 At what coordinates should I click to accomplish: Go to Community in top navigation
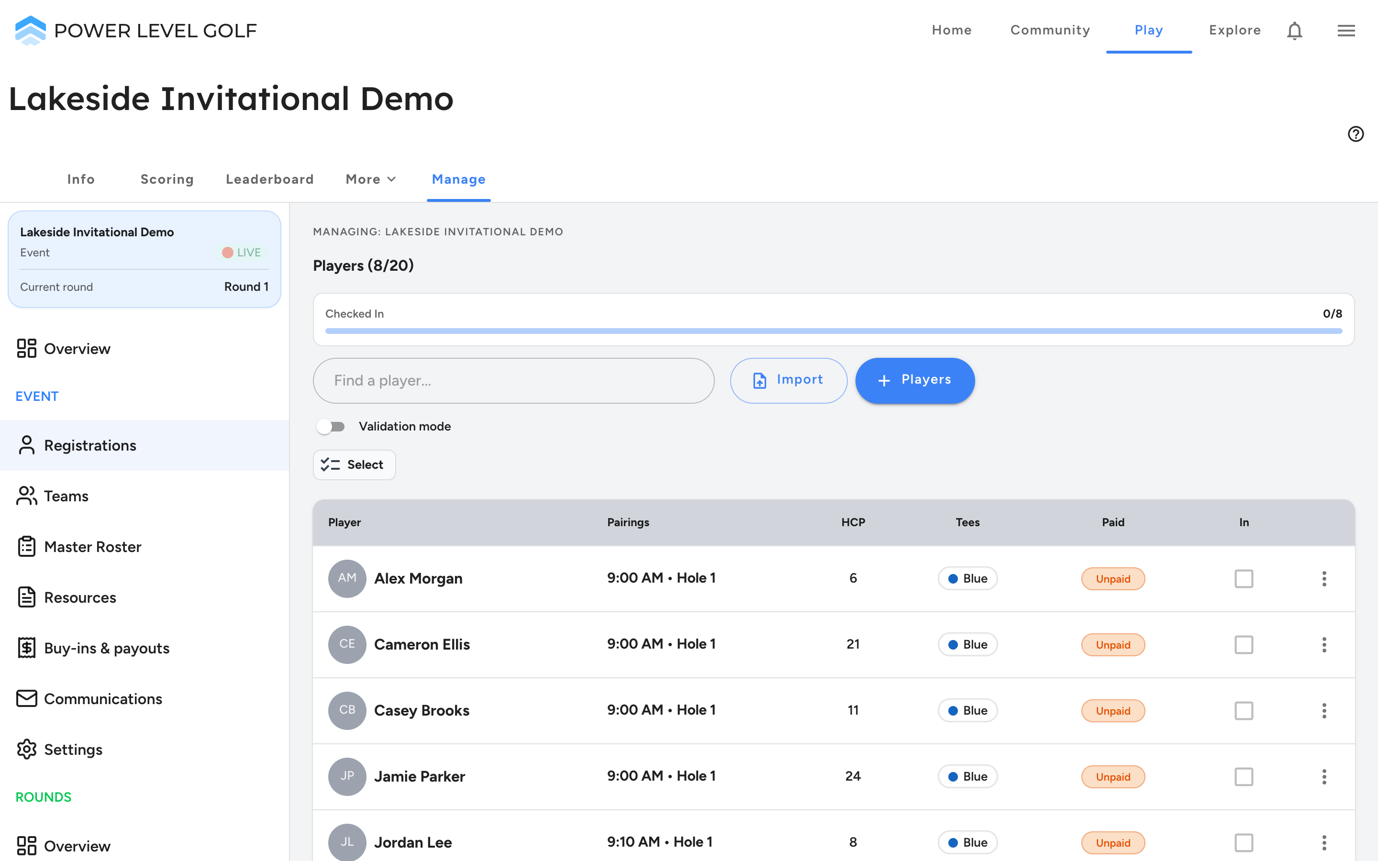click(1050, 30)
